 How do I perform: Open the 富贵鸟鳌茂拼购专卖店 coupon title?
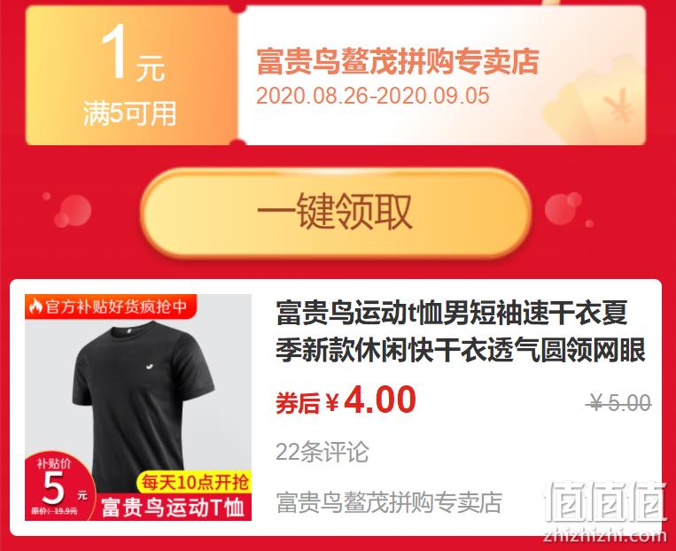(x=398, y=61)
